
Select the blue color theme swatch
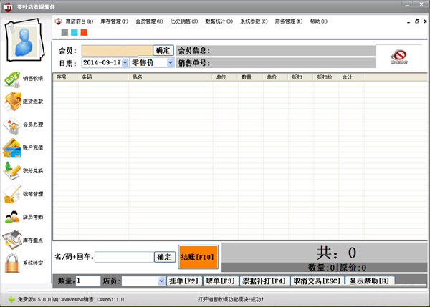(x=75, y=32)
